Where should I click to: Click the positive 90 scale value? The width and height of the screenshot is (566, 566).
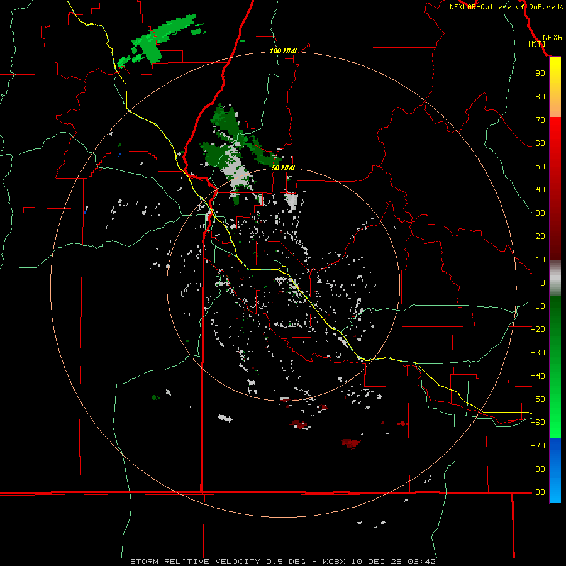click(x=540, y=74)
